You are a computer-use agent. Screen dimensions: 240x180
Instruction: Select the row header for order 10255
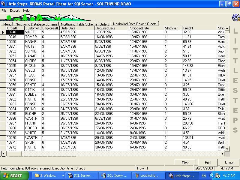click(3, 66)
